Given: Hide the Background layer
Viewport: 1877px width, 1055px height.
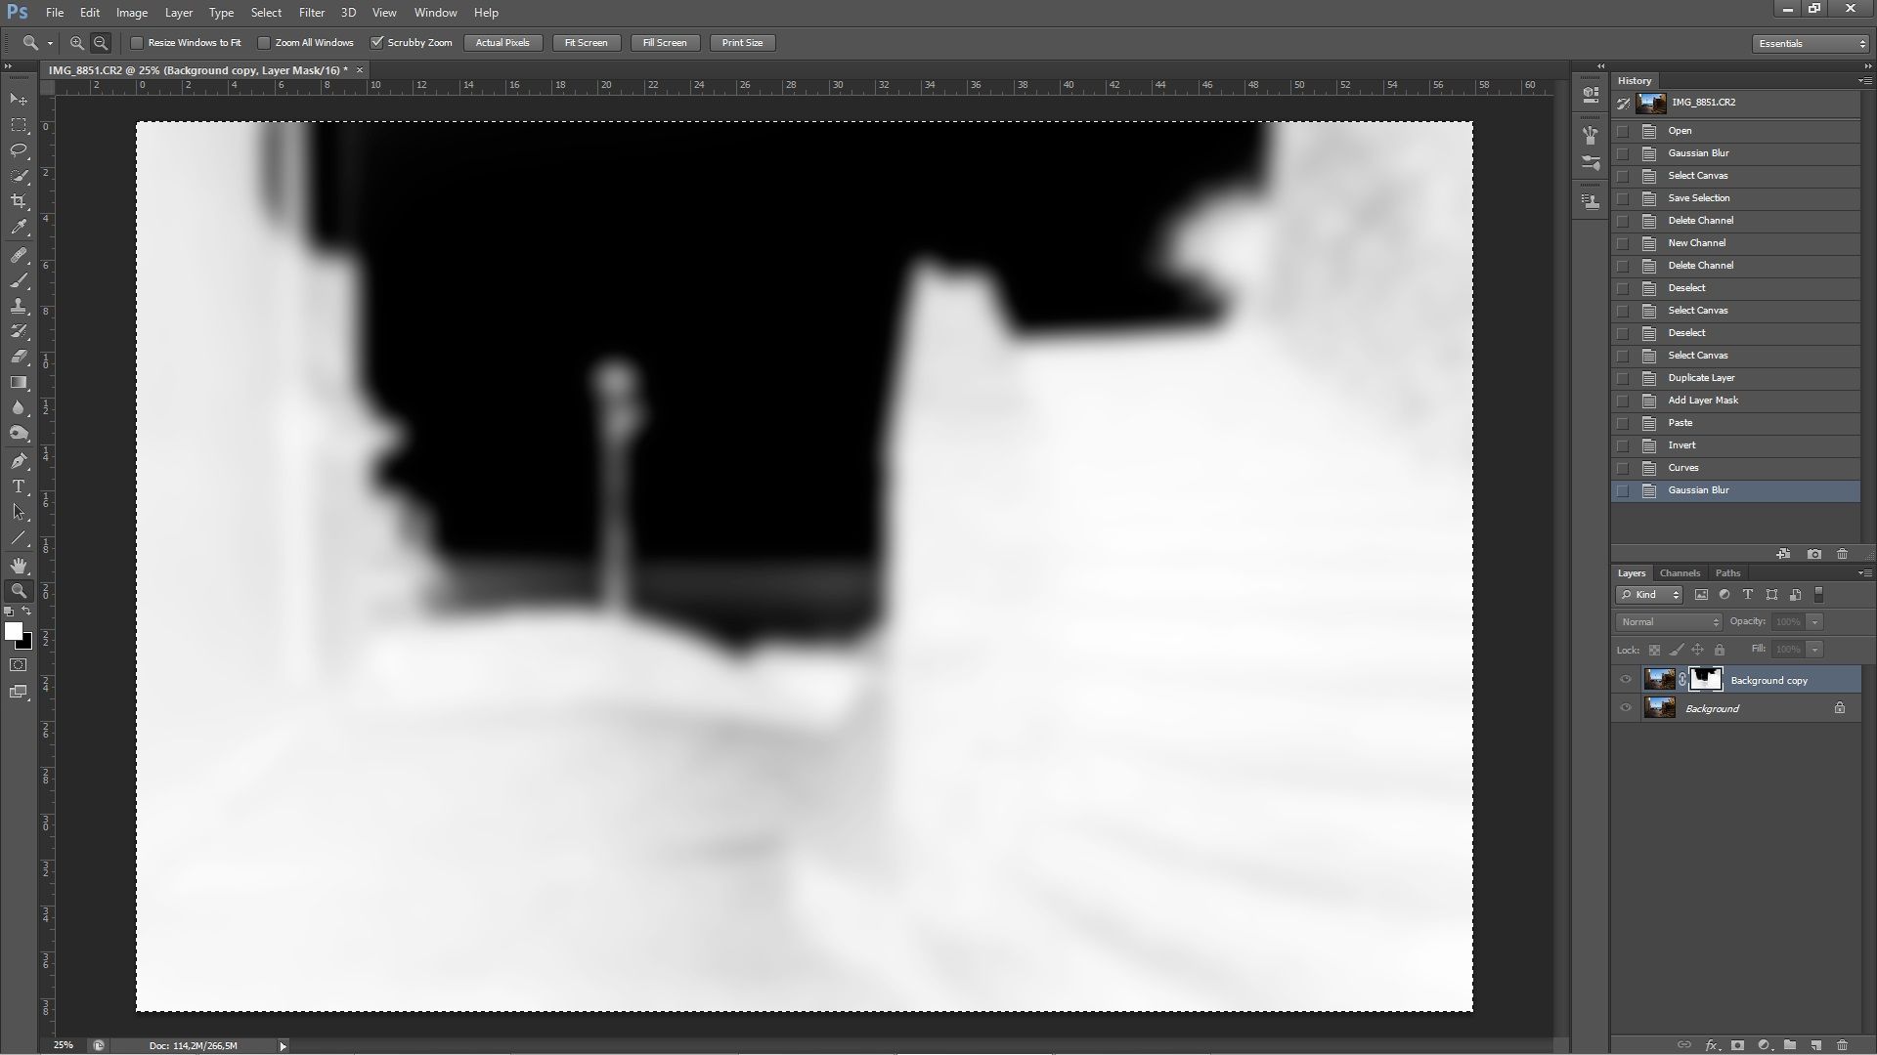Looking at the screenshot, I should [1626, 708].
